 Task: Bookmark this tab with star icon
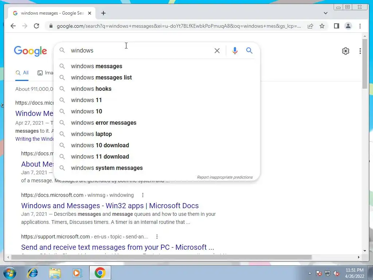point(322,26)
